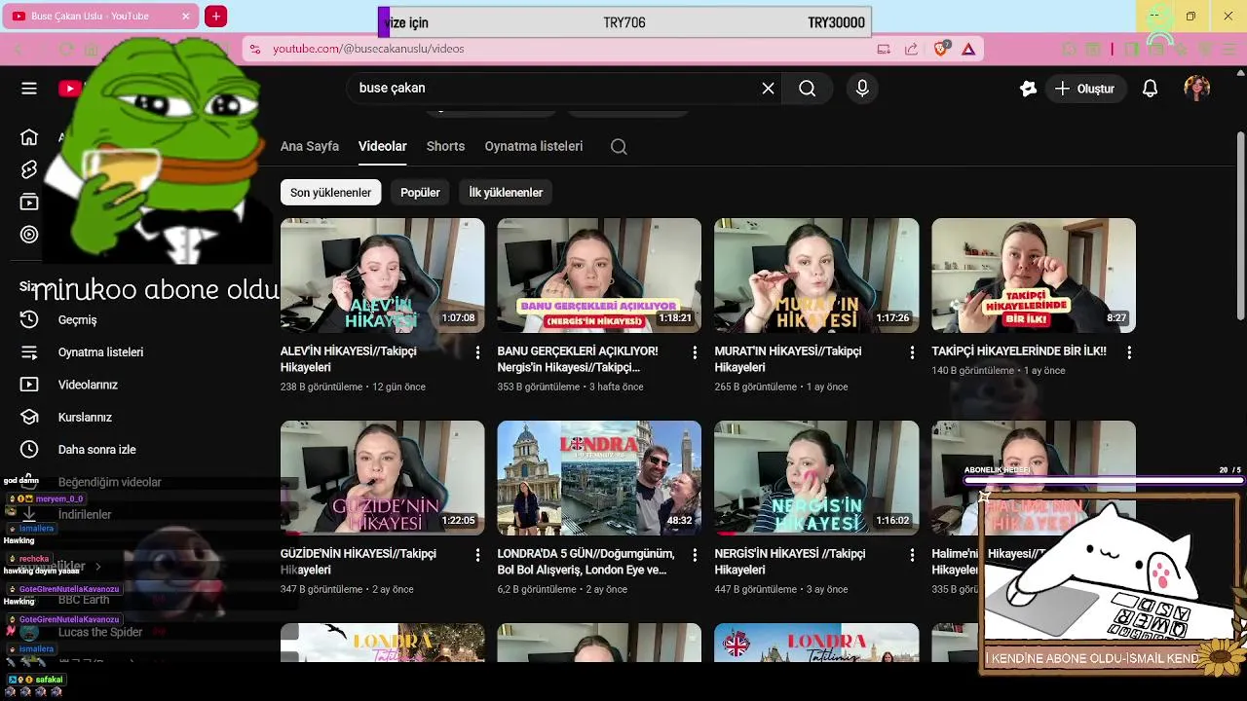1247x701 pixels.
Task: Open options menu for LONDRA'DA 5 GÜN video
Action: pyautogui.click(x=695, y=555)
